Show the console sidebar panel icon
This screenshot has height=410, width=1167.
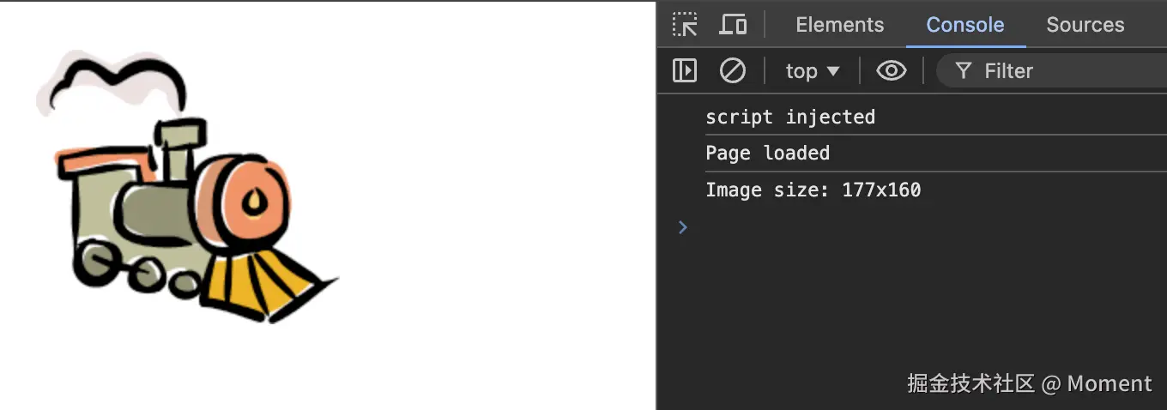point(685,70)
